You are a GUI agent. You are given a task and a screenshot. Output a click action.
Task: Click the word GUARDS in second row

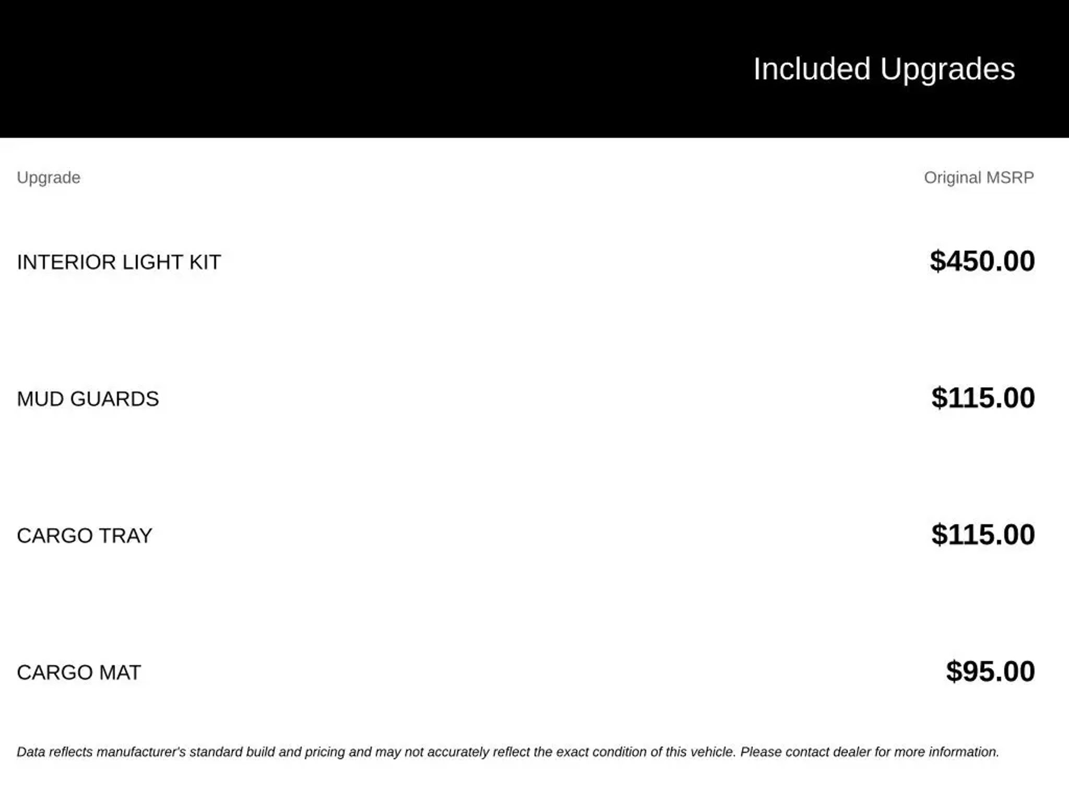click(114, 399)
